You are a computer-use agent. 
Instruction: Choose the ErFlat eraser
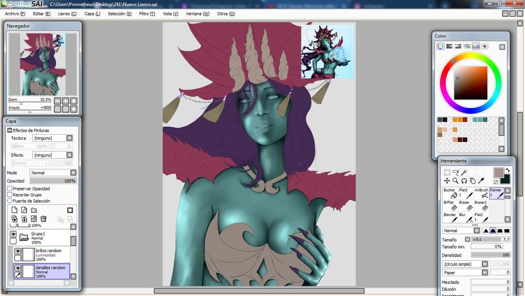pos(450,206)
